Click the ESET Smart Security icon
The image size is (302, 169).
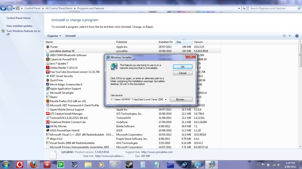tap(48, 76)
